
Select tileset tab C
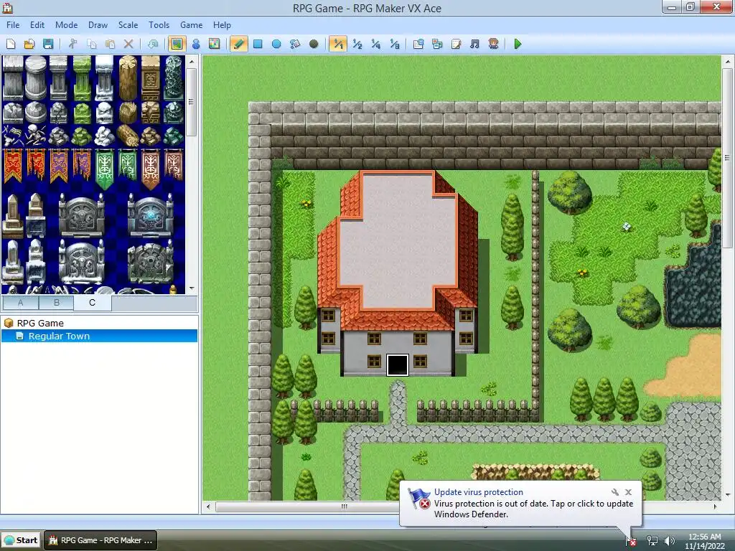click(93, 303)
